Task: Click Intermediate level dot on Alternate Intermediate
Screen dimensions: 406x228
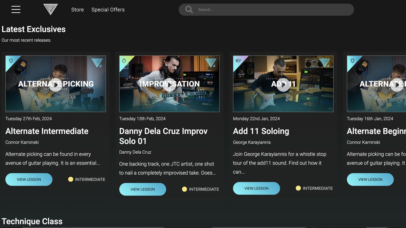Action: coord(70,179)
